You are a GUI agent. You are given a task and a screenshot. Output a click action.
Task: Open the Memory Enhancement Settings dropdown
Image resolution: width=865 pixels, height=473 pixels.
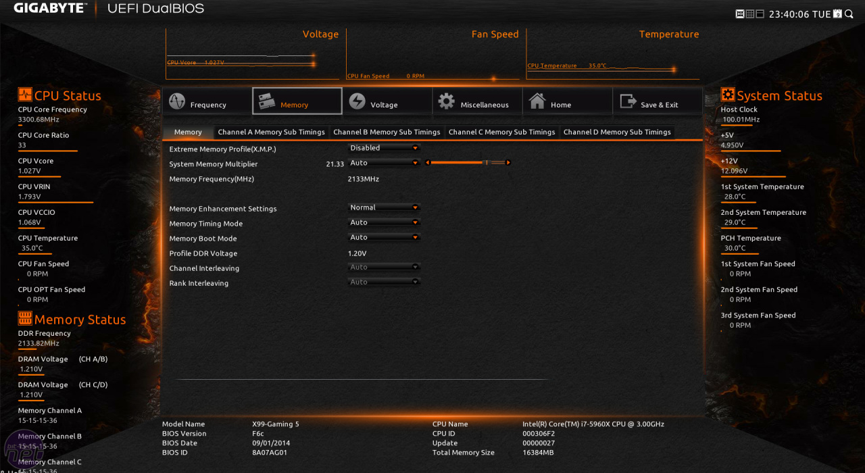384,207
